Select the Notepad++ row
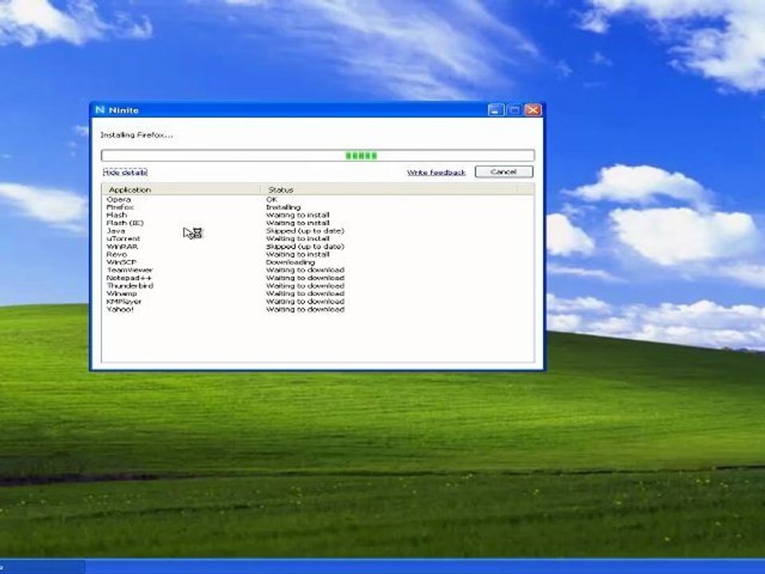 point(318,277)
